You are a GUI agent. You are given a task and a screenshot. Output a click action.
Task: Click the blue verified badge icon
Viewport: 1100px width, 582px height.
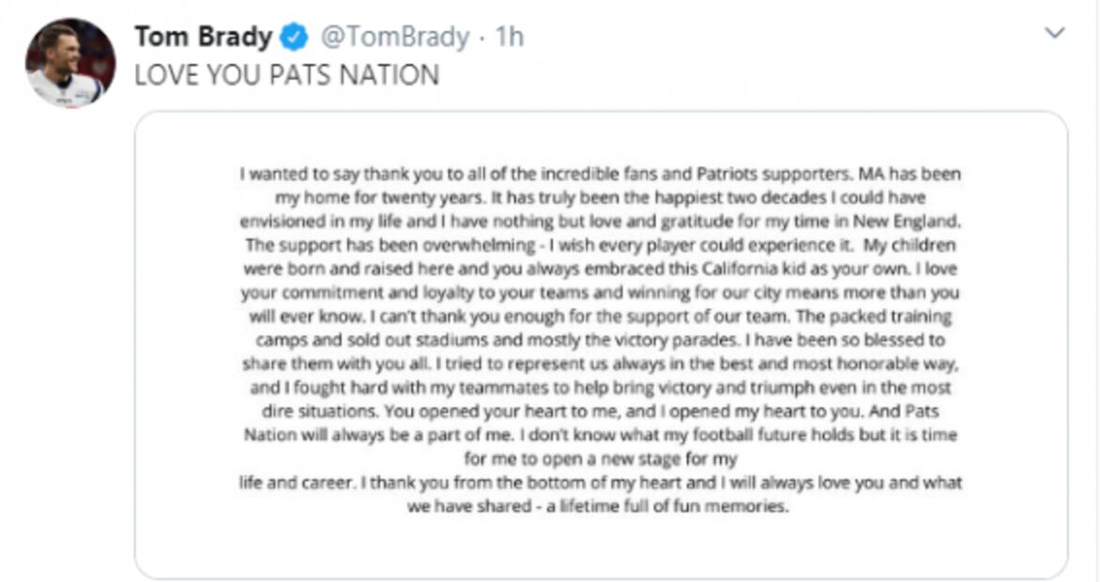(297, 38)
